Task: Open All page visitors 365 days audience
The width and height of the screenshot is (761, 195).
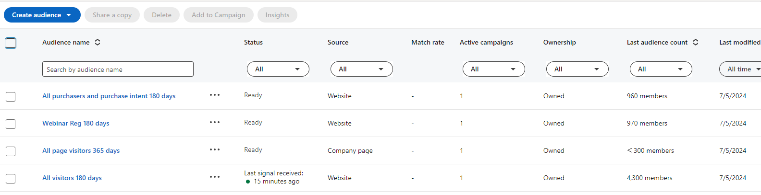Action: [x=81, y=150]
